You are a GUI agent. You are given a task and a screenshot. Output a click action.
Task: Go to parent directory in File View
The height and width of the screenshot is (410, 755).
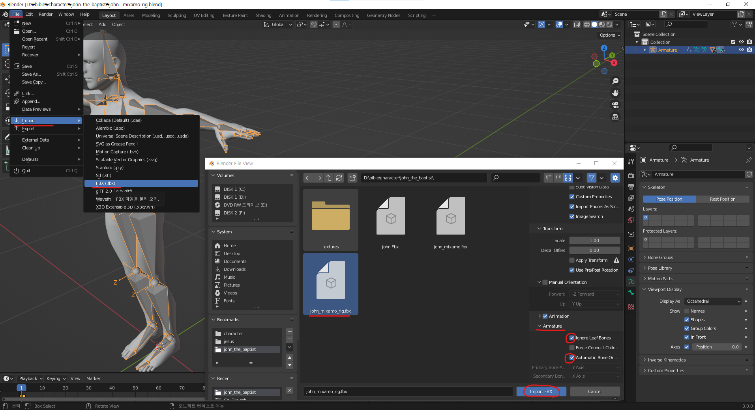(328, 178)
